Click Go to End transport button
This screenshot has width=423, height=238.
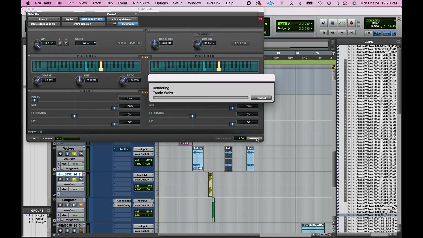coord(351,33)
